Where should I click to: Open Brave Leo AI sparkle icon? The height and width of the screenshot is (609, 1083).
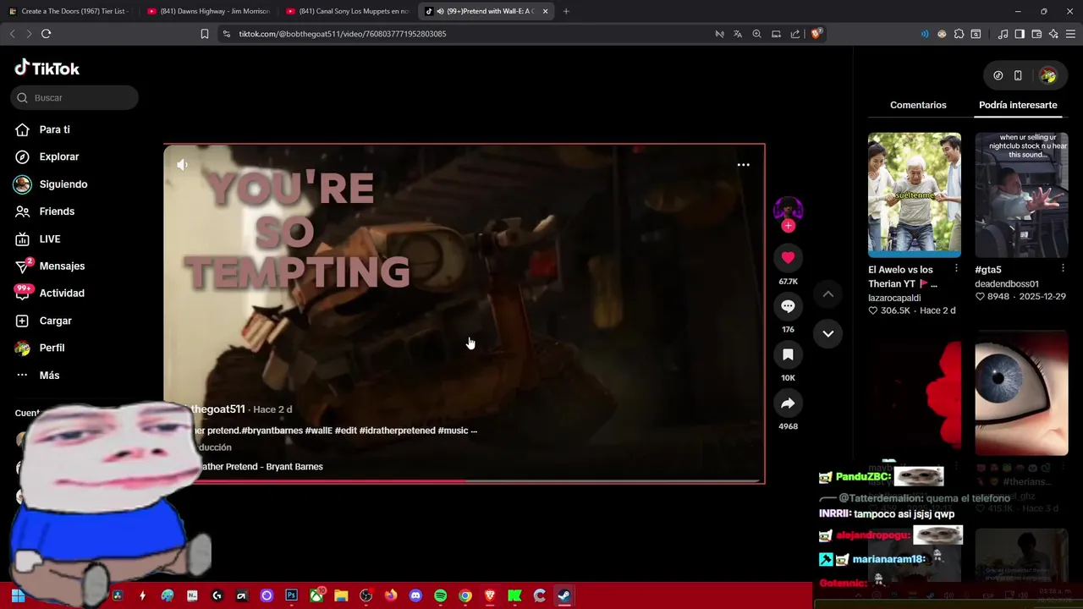[1053, 34]
